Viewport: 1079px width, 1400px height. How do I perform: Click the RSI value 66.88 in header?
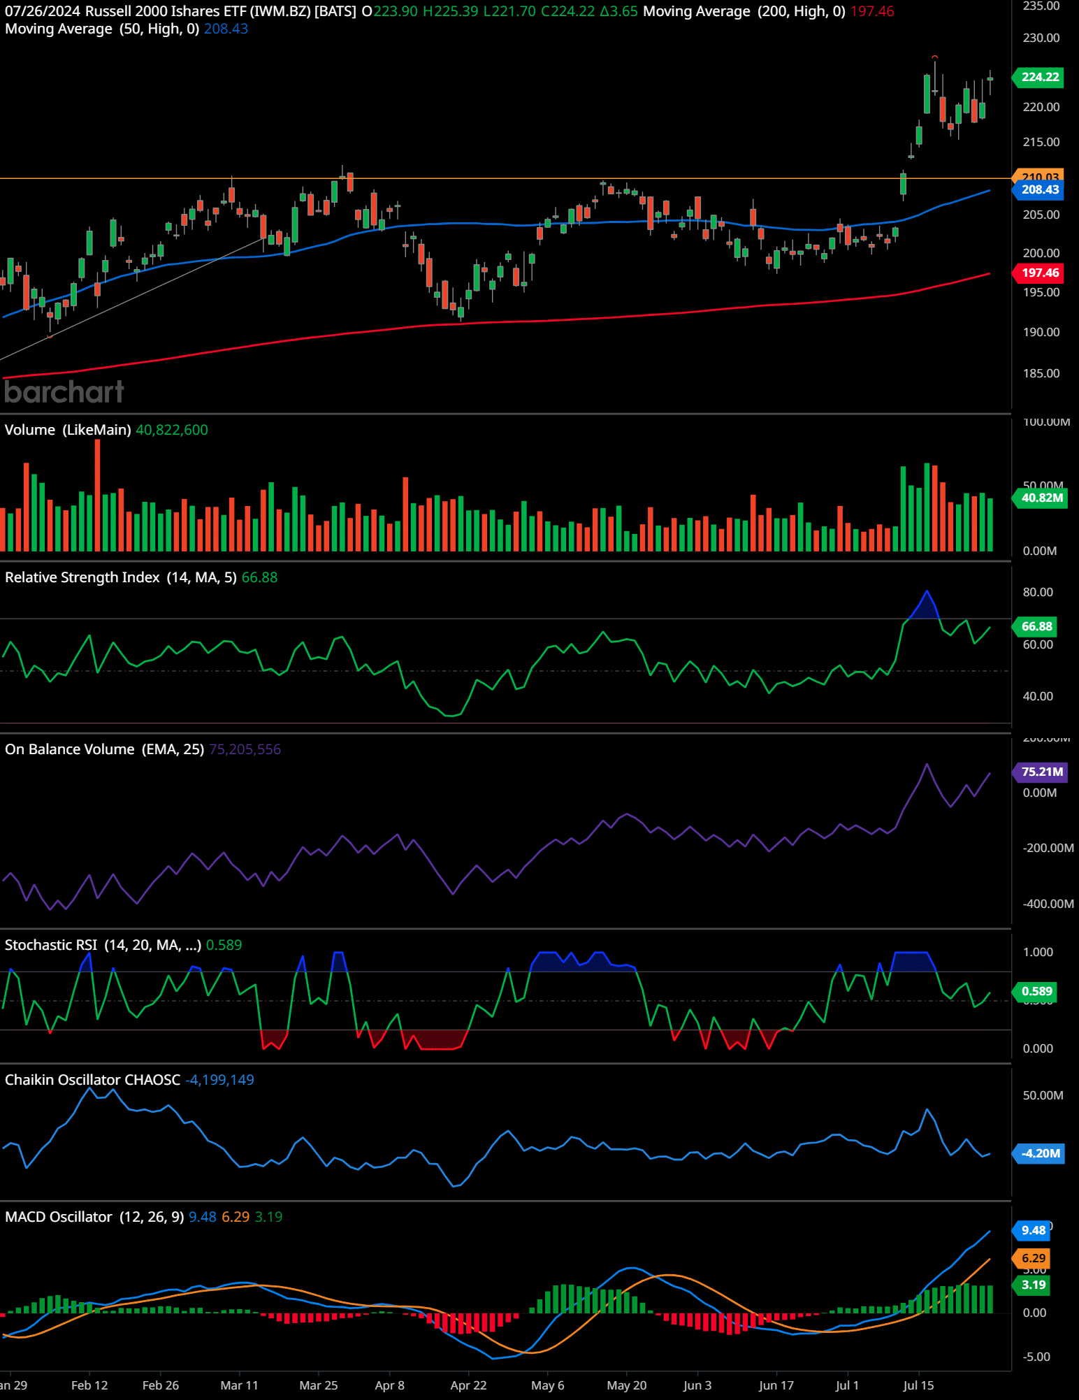pyautogui.click(x=259, y=577)
